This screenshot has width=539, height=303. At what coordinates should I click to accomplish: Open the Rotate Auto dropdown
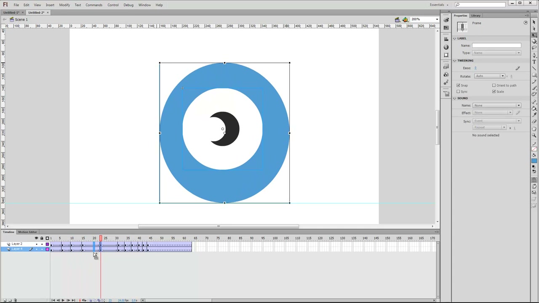pos(489,76)
